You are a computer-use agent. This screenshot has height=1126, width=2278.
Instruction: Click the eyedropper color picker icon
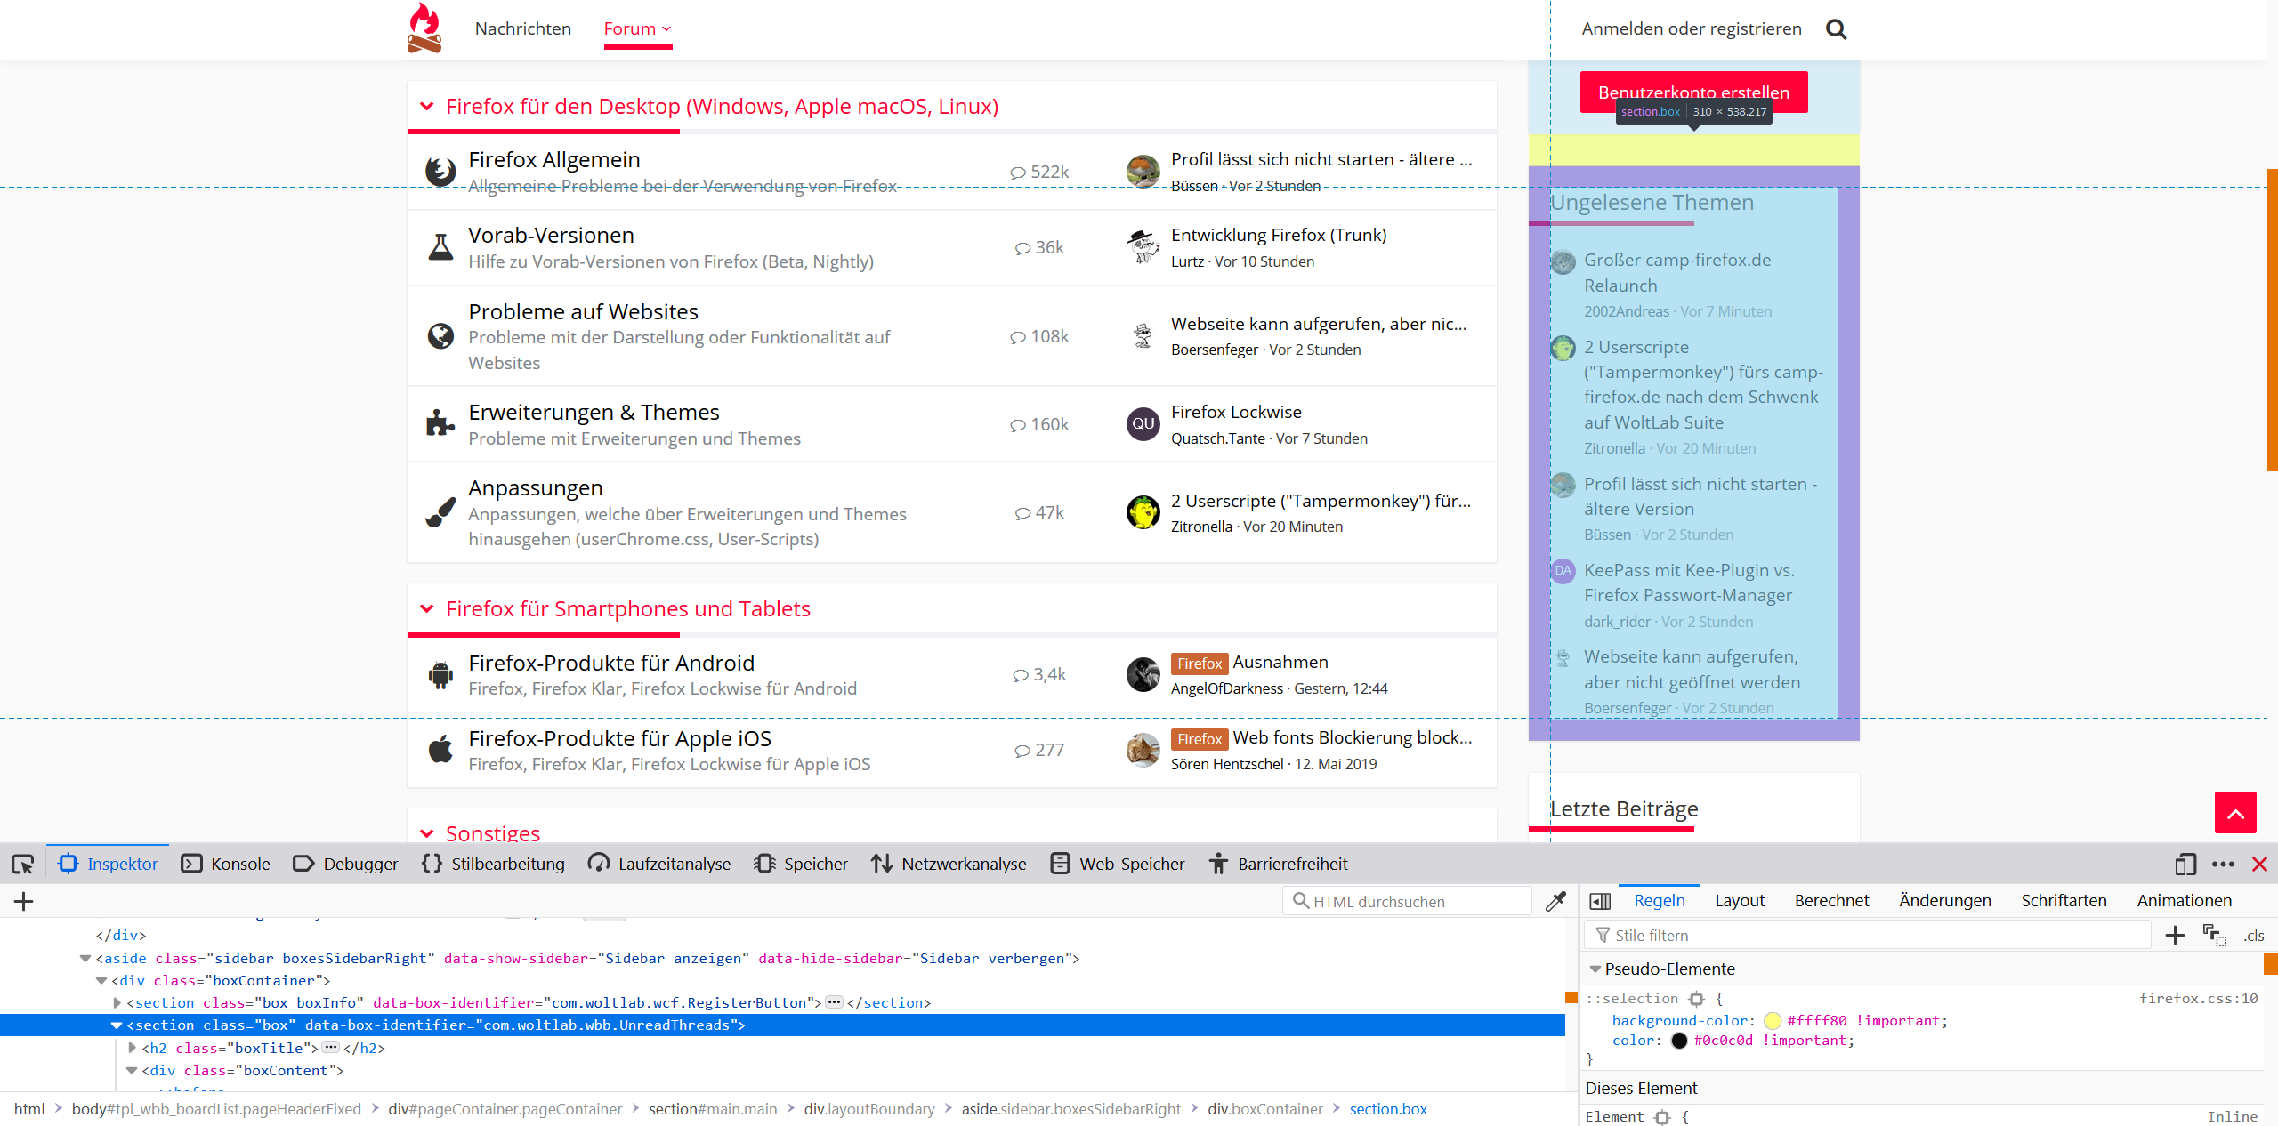tap(1555, 901)
